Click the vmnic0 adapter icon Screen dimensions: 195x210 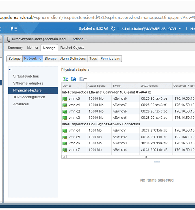pyautogui.click(x=65, y=99)
